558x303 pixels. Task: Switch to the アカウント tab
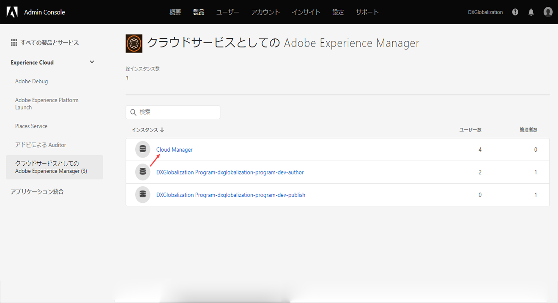coord(265,12)
